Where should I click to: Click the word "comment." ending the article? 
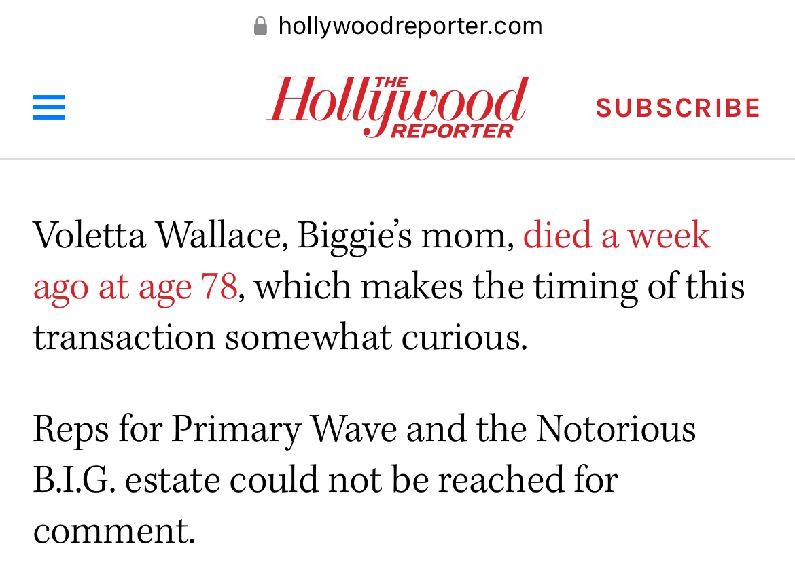coord(114,531)
